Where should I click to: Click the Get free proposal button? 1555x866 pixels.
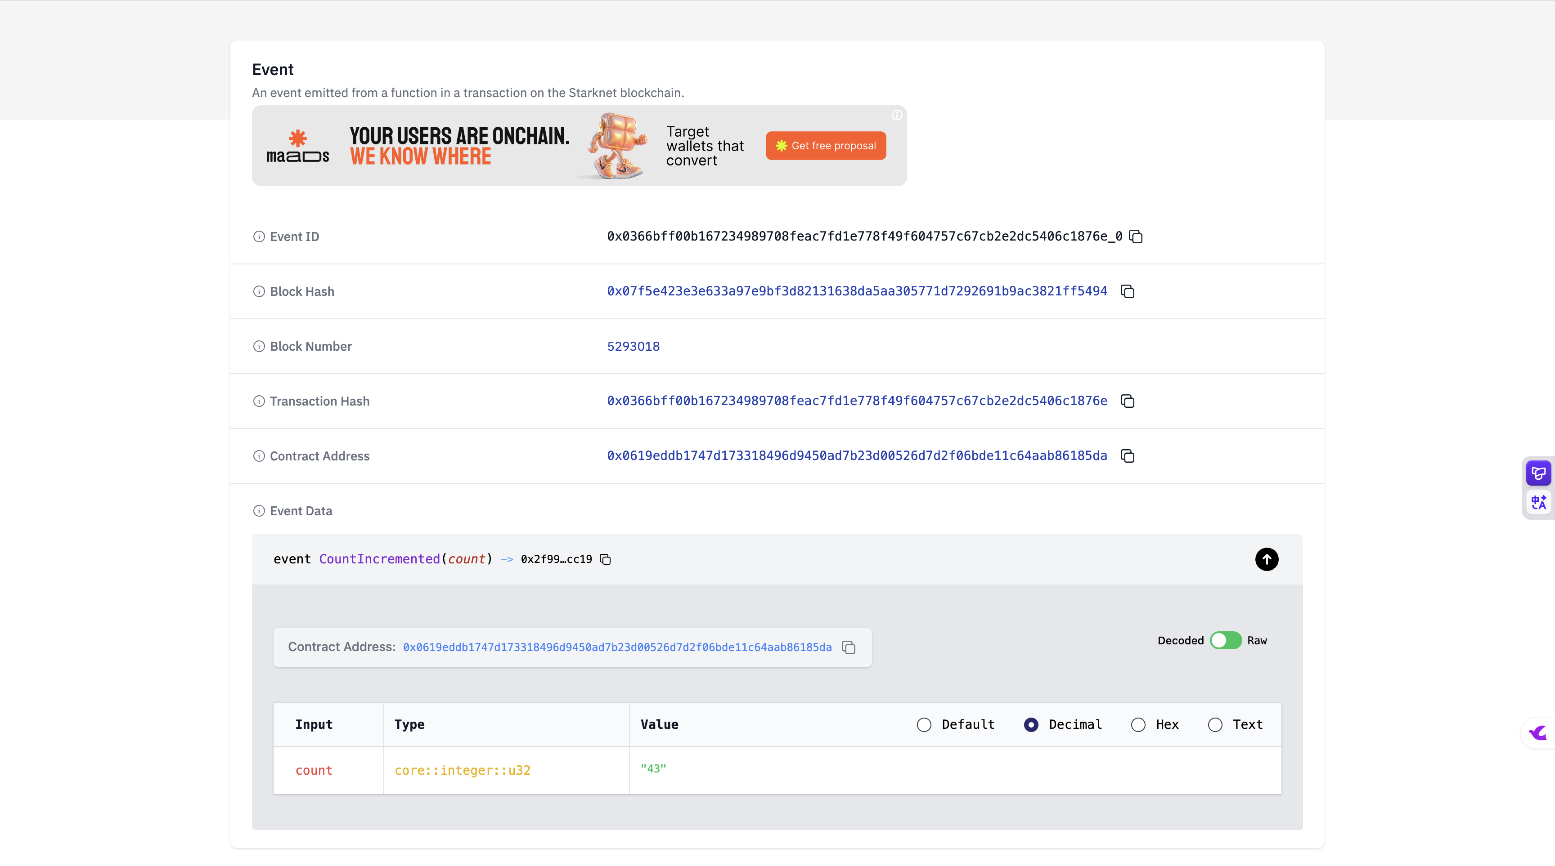826,146
